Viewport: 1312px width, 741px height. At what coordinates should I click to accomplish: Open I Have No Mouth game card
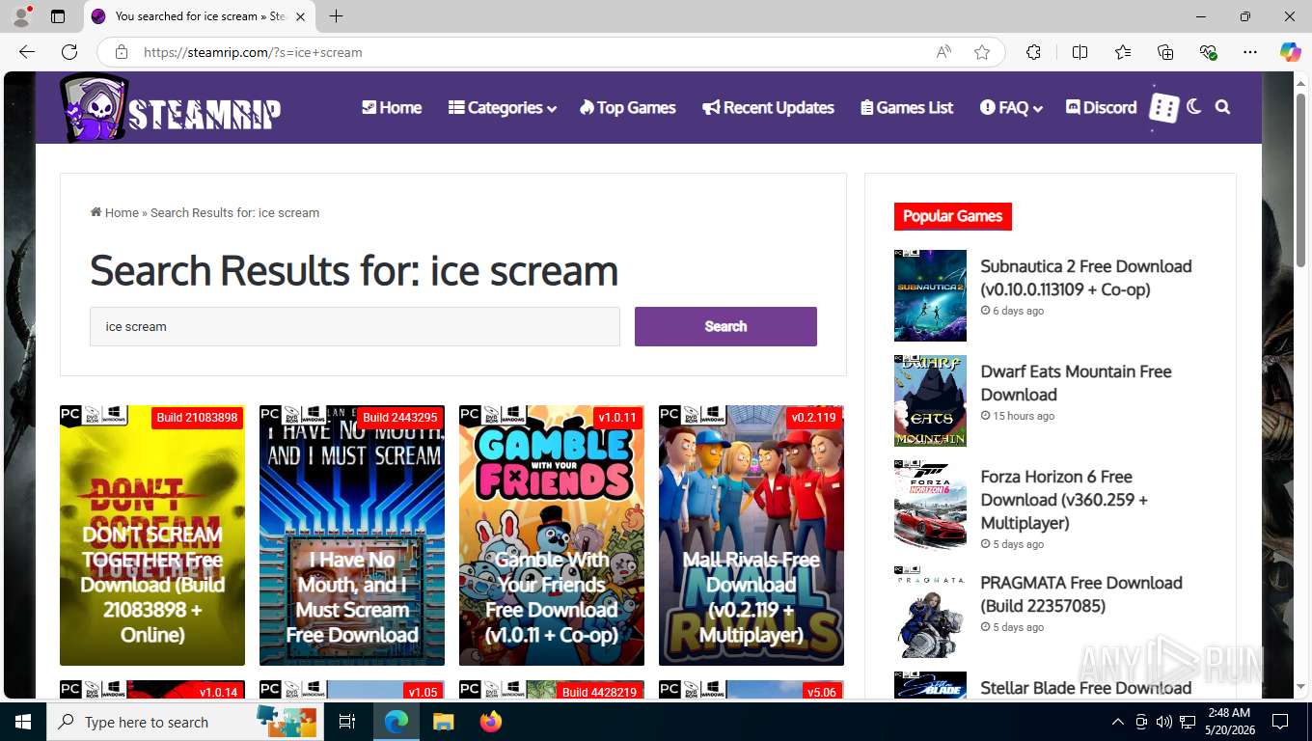(352, 535)
